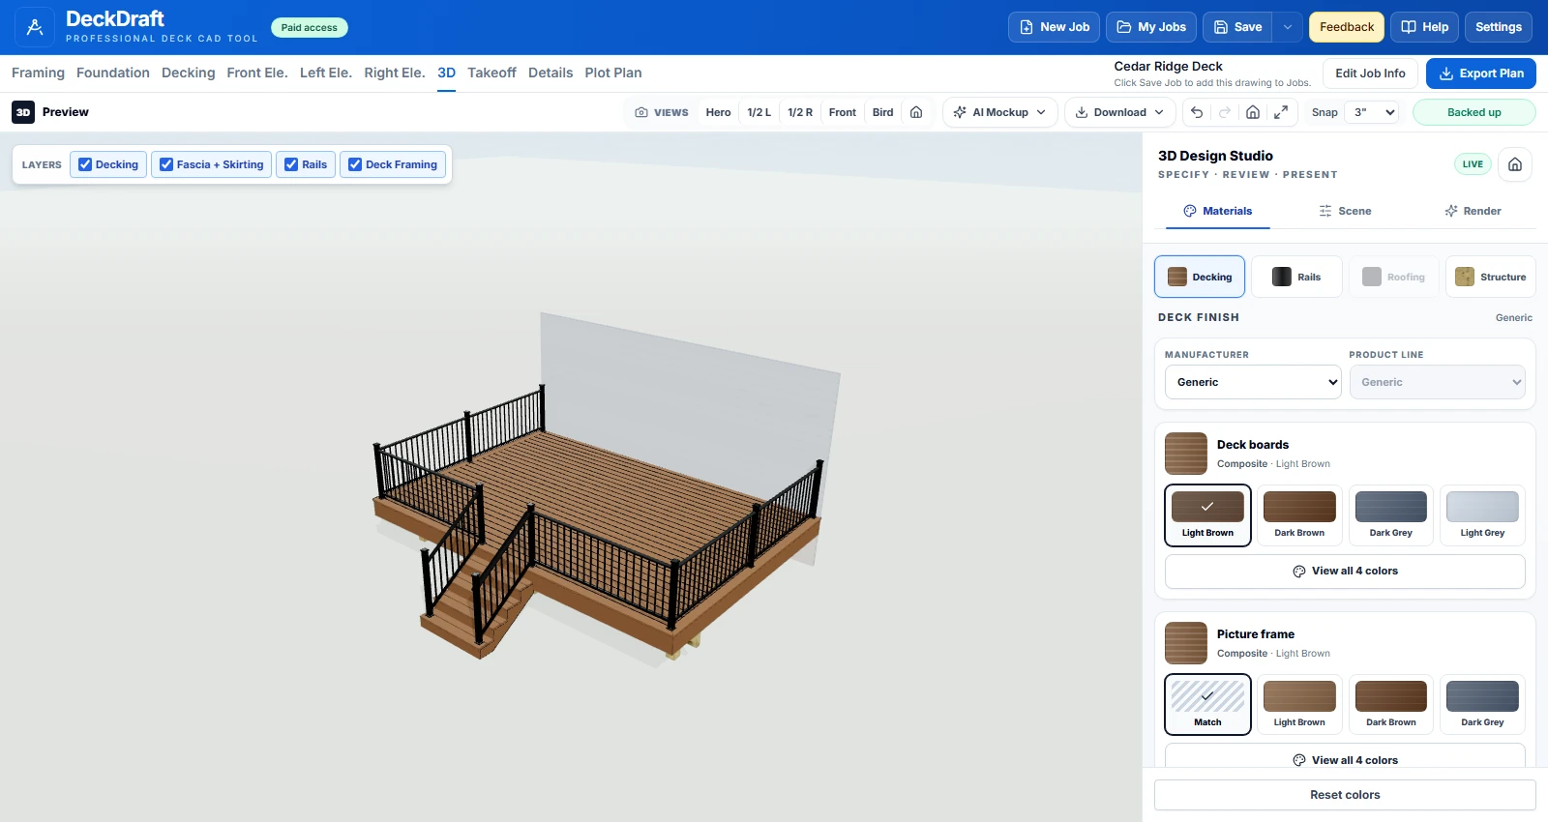The image size is (1548, 822).
Task: Switch to the Framing tab
Action: pyautogui.click(x=38, y=73)
